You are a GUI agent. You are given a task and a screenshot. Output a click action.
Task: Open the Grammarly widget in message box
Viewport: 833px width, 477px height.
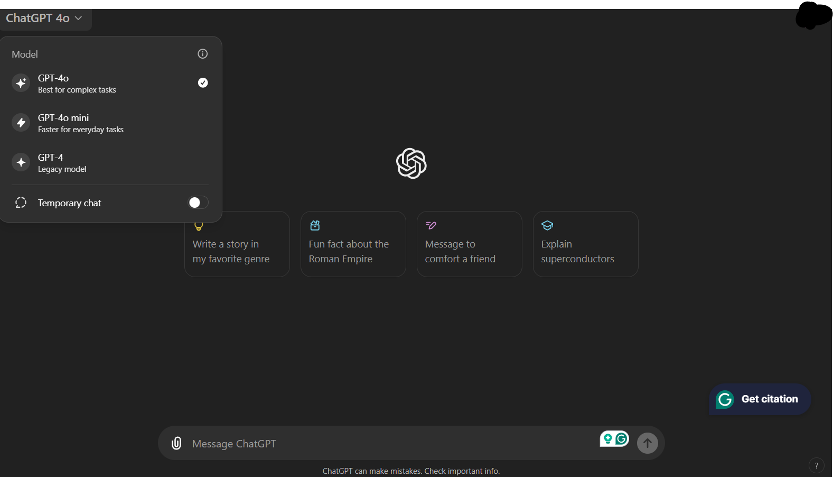coord(614,439)
